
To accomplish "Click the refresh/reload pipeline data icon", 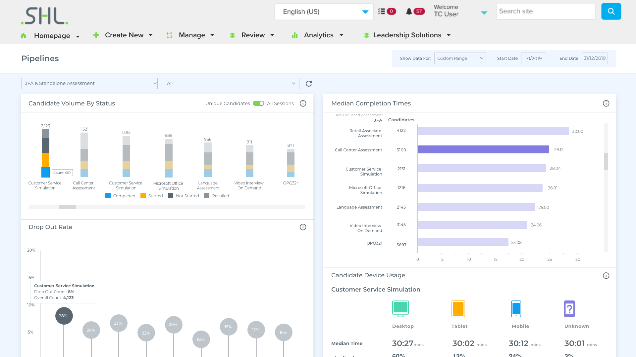I will point(309,84).
